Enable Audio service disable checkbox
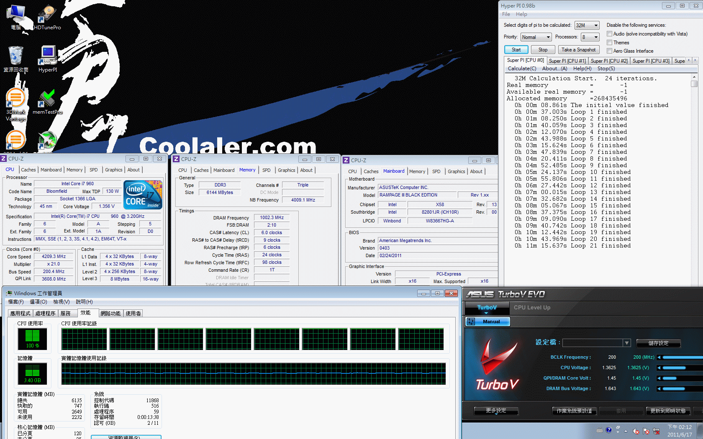The width and height of the screenshot is (703, 439). coord(610,34)
